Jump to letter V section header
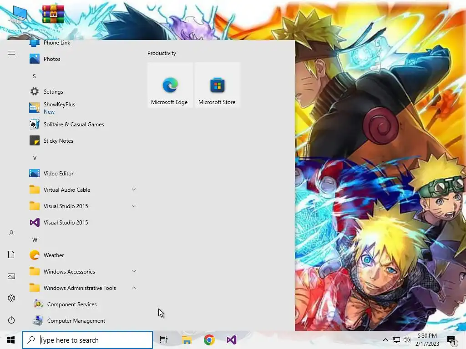466x349 pixels. 35,158
